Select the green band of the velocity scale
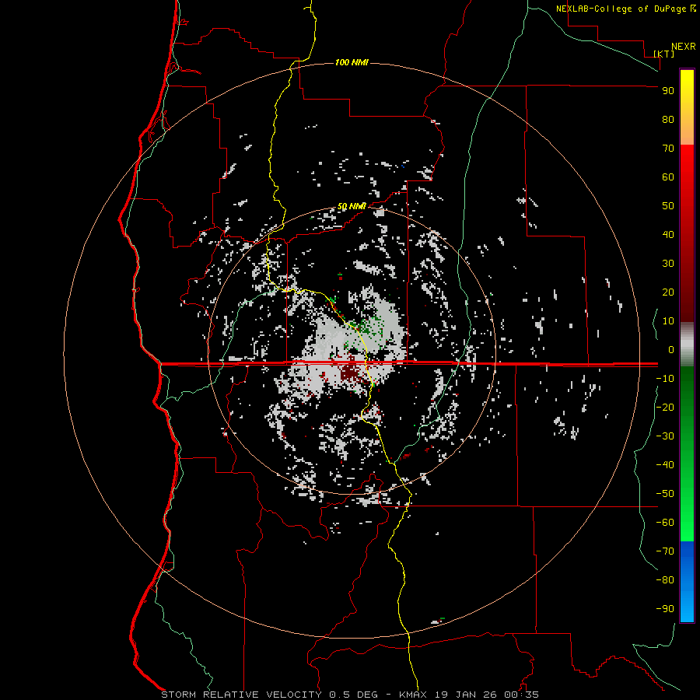The height and width of the screenshot is (700, 700). coord(687,453)
